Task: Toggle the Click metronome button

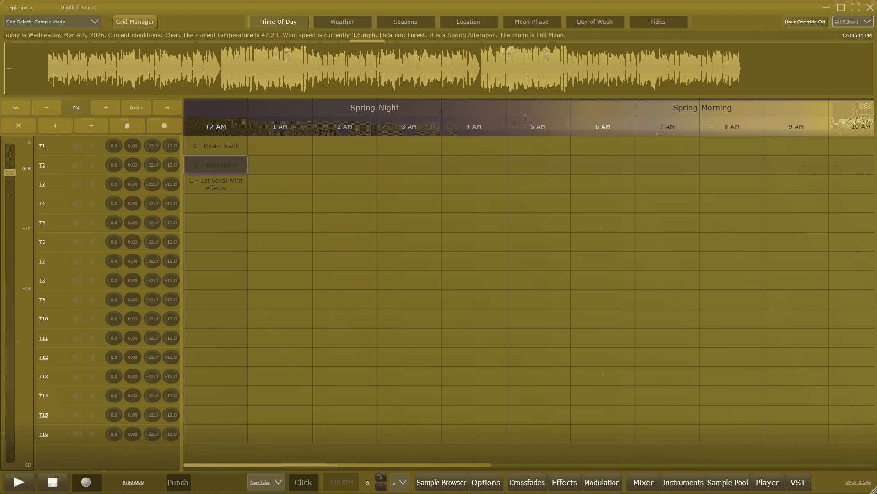Action: 303,483
